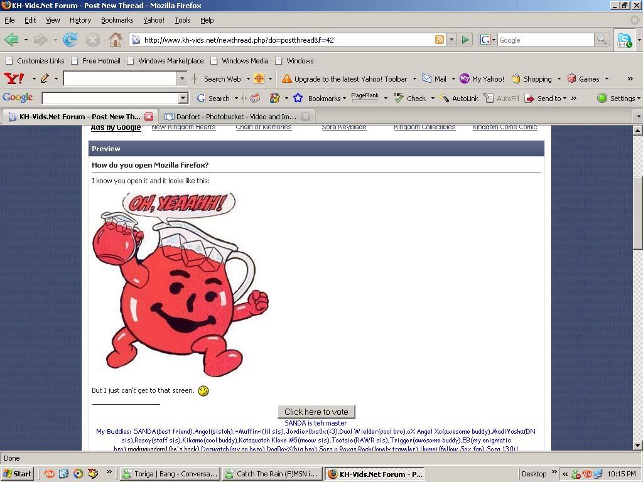Open the Search Web dropdown arrow
643x482 pixels.
tap(248, 78)
